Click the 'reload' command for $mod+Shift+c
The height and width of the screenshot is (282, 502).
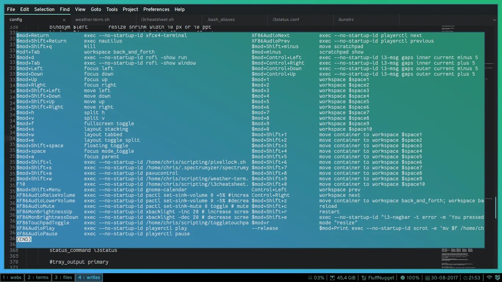point(328,206)
